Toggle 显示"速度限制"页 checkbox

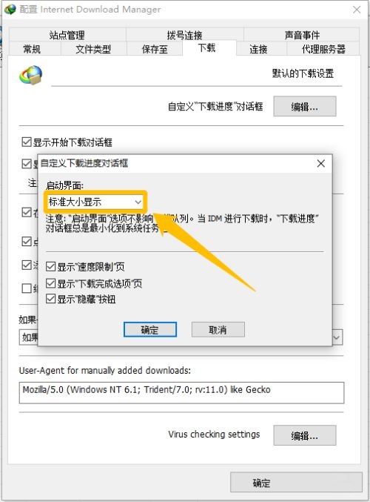tap(51, 266)
